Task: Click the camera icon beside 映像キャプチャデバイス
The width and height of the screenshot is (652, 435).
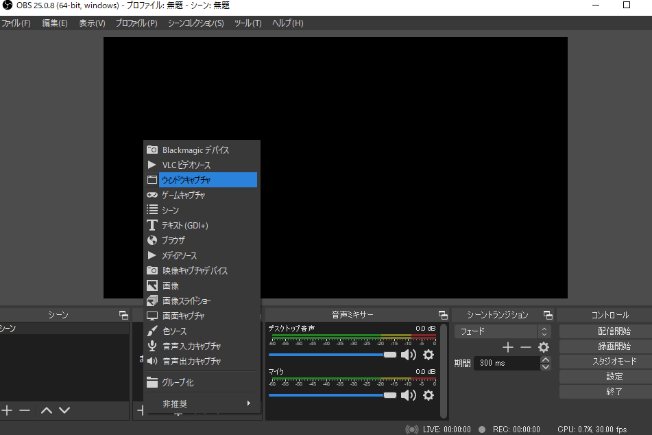Action: 152,270
